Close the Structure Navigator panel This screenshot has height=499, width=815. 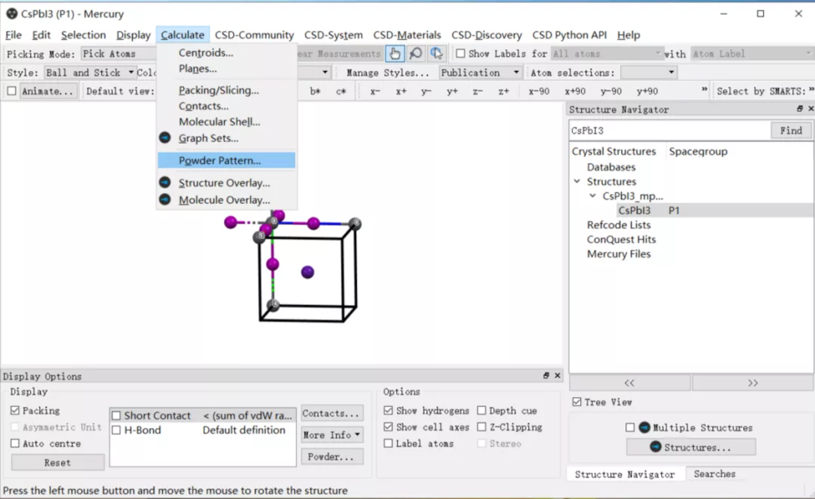[x=810, y=108]
